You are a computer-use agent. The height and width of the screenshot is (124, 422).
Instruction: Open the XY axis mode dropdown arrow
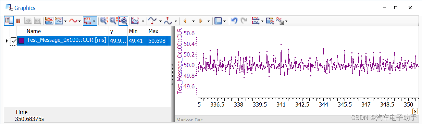coord(94,21)
